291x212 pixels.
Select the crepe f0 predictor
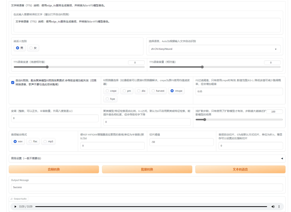[111, 91]
